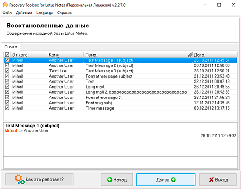Viewport: 241px width, 189px height.
Task: Uncheck the Format message subject 1 row
Action: (x=7, y=76)
